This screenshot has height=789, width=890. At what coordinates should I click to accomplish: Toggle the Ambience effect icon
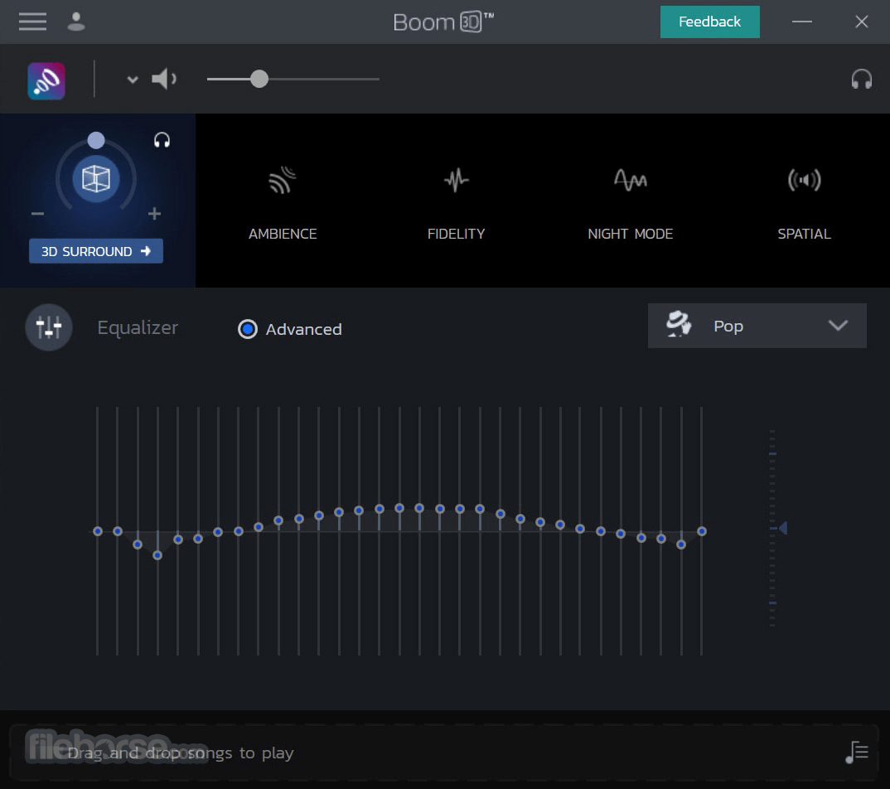click(283, 180)
